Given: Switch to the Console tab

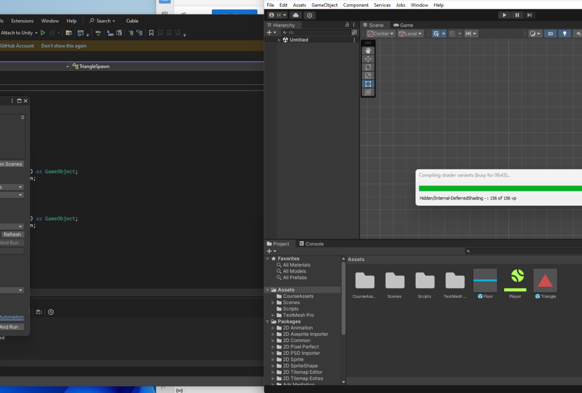Looking at the screenshot, I should click(311, 244).
